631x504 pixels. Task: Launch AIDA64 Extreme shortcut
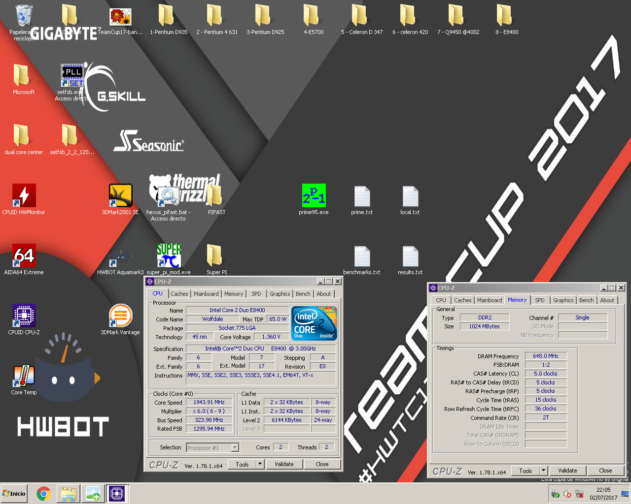click(x=24, y=255)
